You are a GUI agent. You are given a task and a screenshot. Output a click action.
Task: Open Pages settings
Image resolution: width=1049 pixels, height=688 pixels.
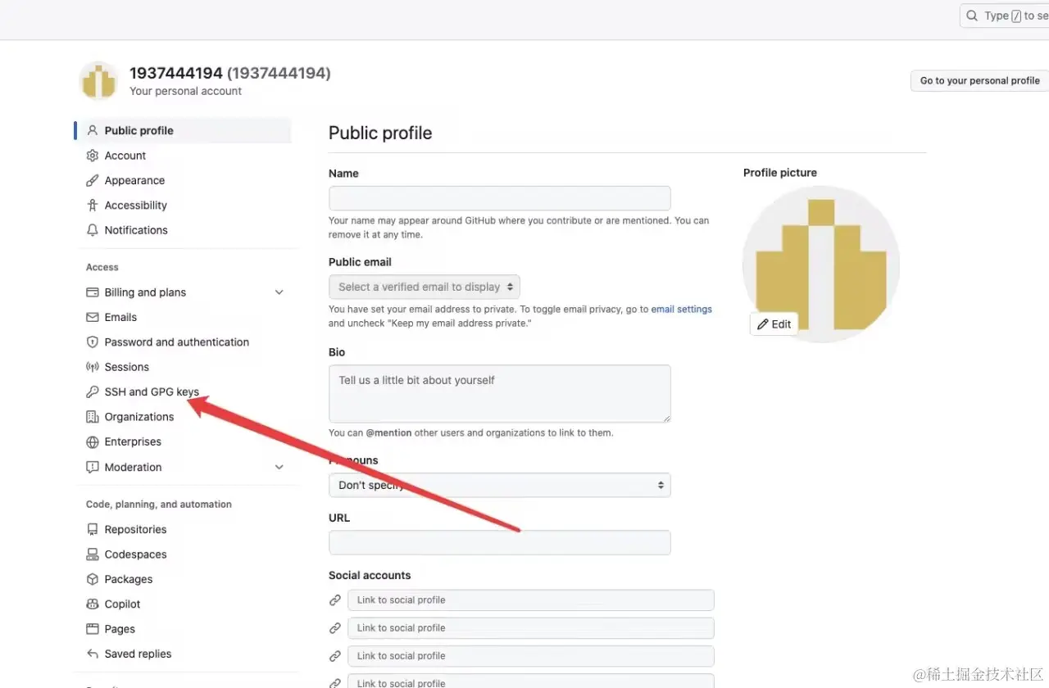[120, 629]
